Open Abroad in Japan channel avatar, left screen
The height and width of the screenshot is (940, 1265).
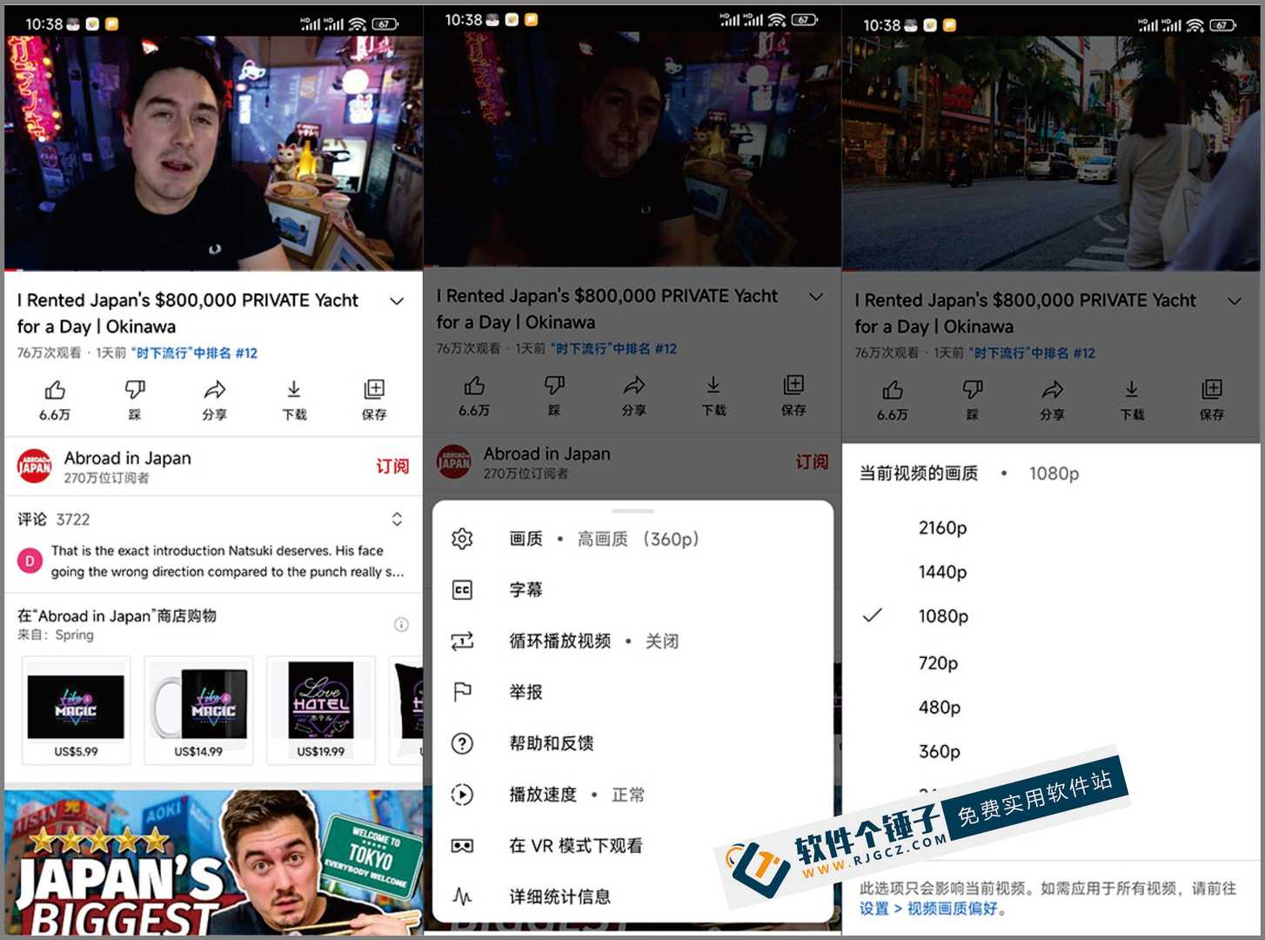click(x=35, y=467)
